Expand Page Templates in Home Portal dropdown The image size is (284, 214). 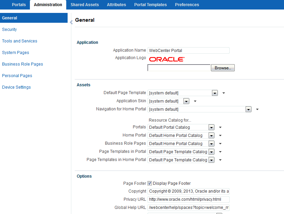pyautogui.click(x=211, y=160)
